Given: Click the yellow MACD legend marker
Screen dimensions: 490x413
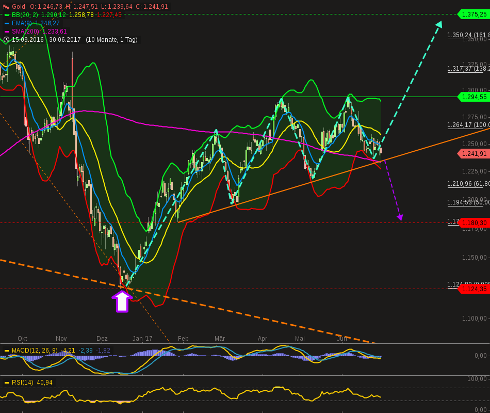Looking at the screenshot, I should (x=7, y=351).
